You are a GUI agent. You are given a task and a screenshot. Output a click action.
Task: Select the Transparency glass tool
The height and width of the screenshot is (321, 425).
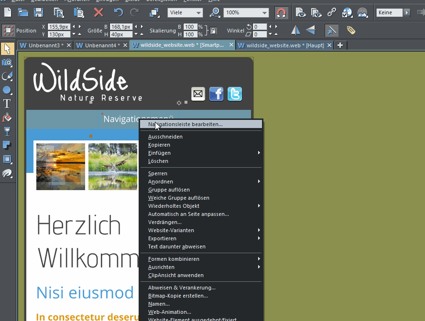[7, 132]
